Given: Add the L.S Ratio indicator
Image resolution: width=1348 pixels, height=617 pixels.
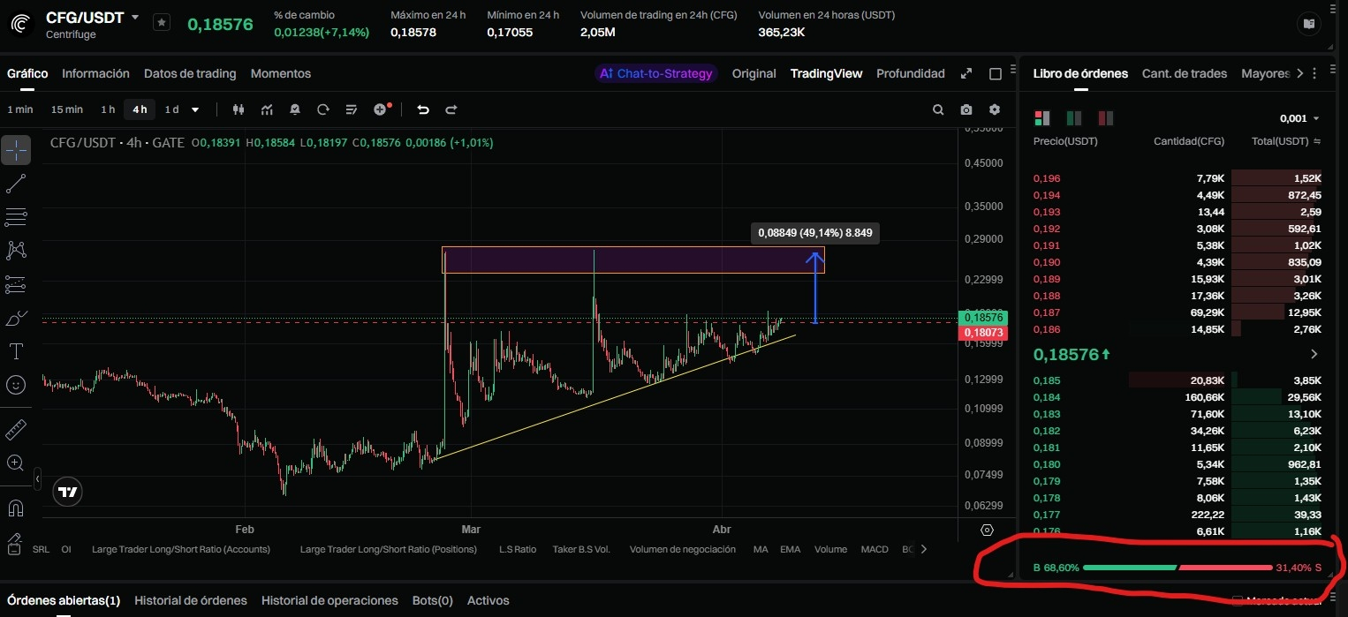Looking at the screenshot, I should click(x=518, y=549).
